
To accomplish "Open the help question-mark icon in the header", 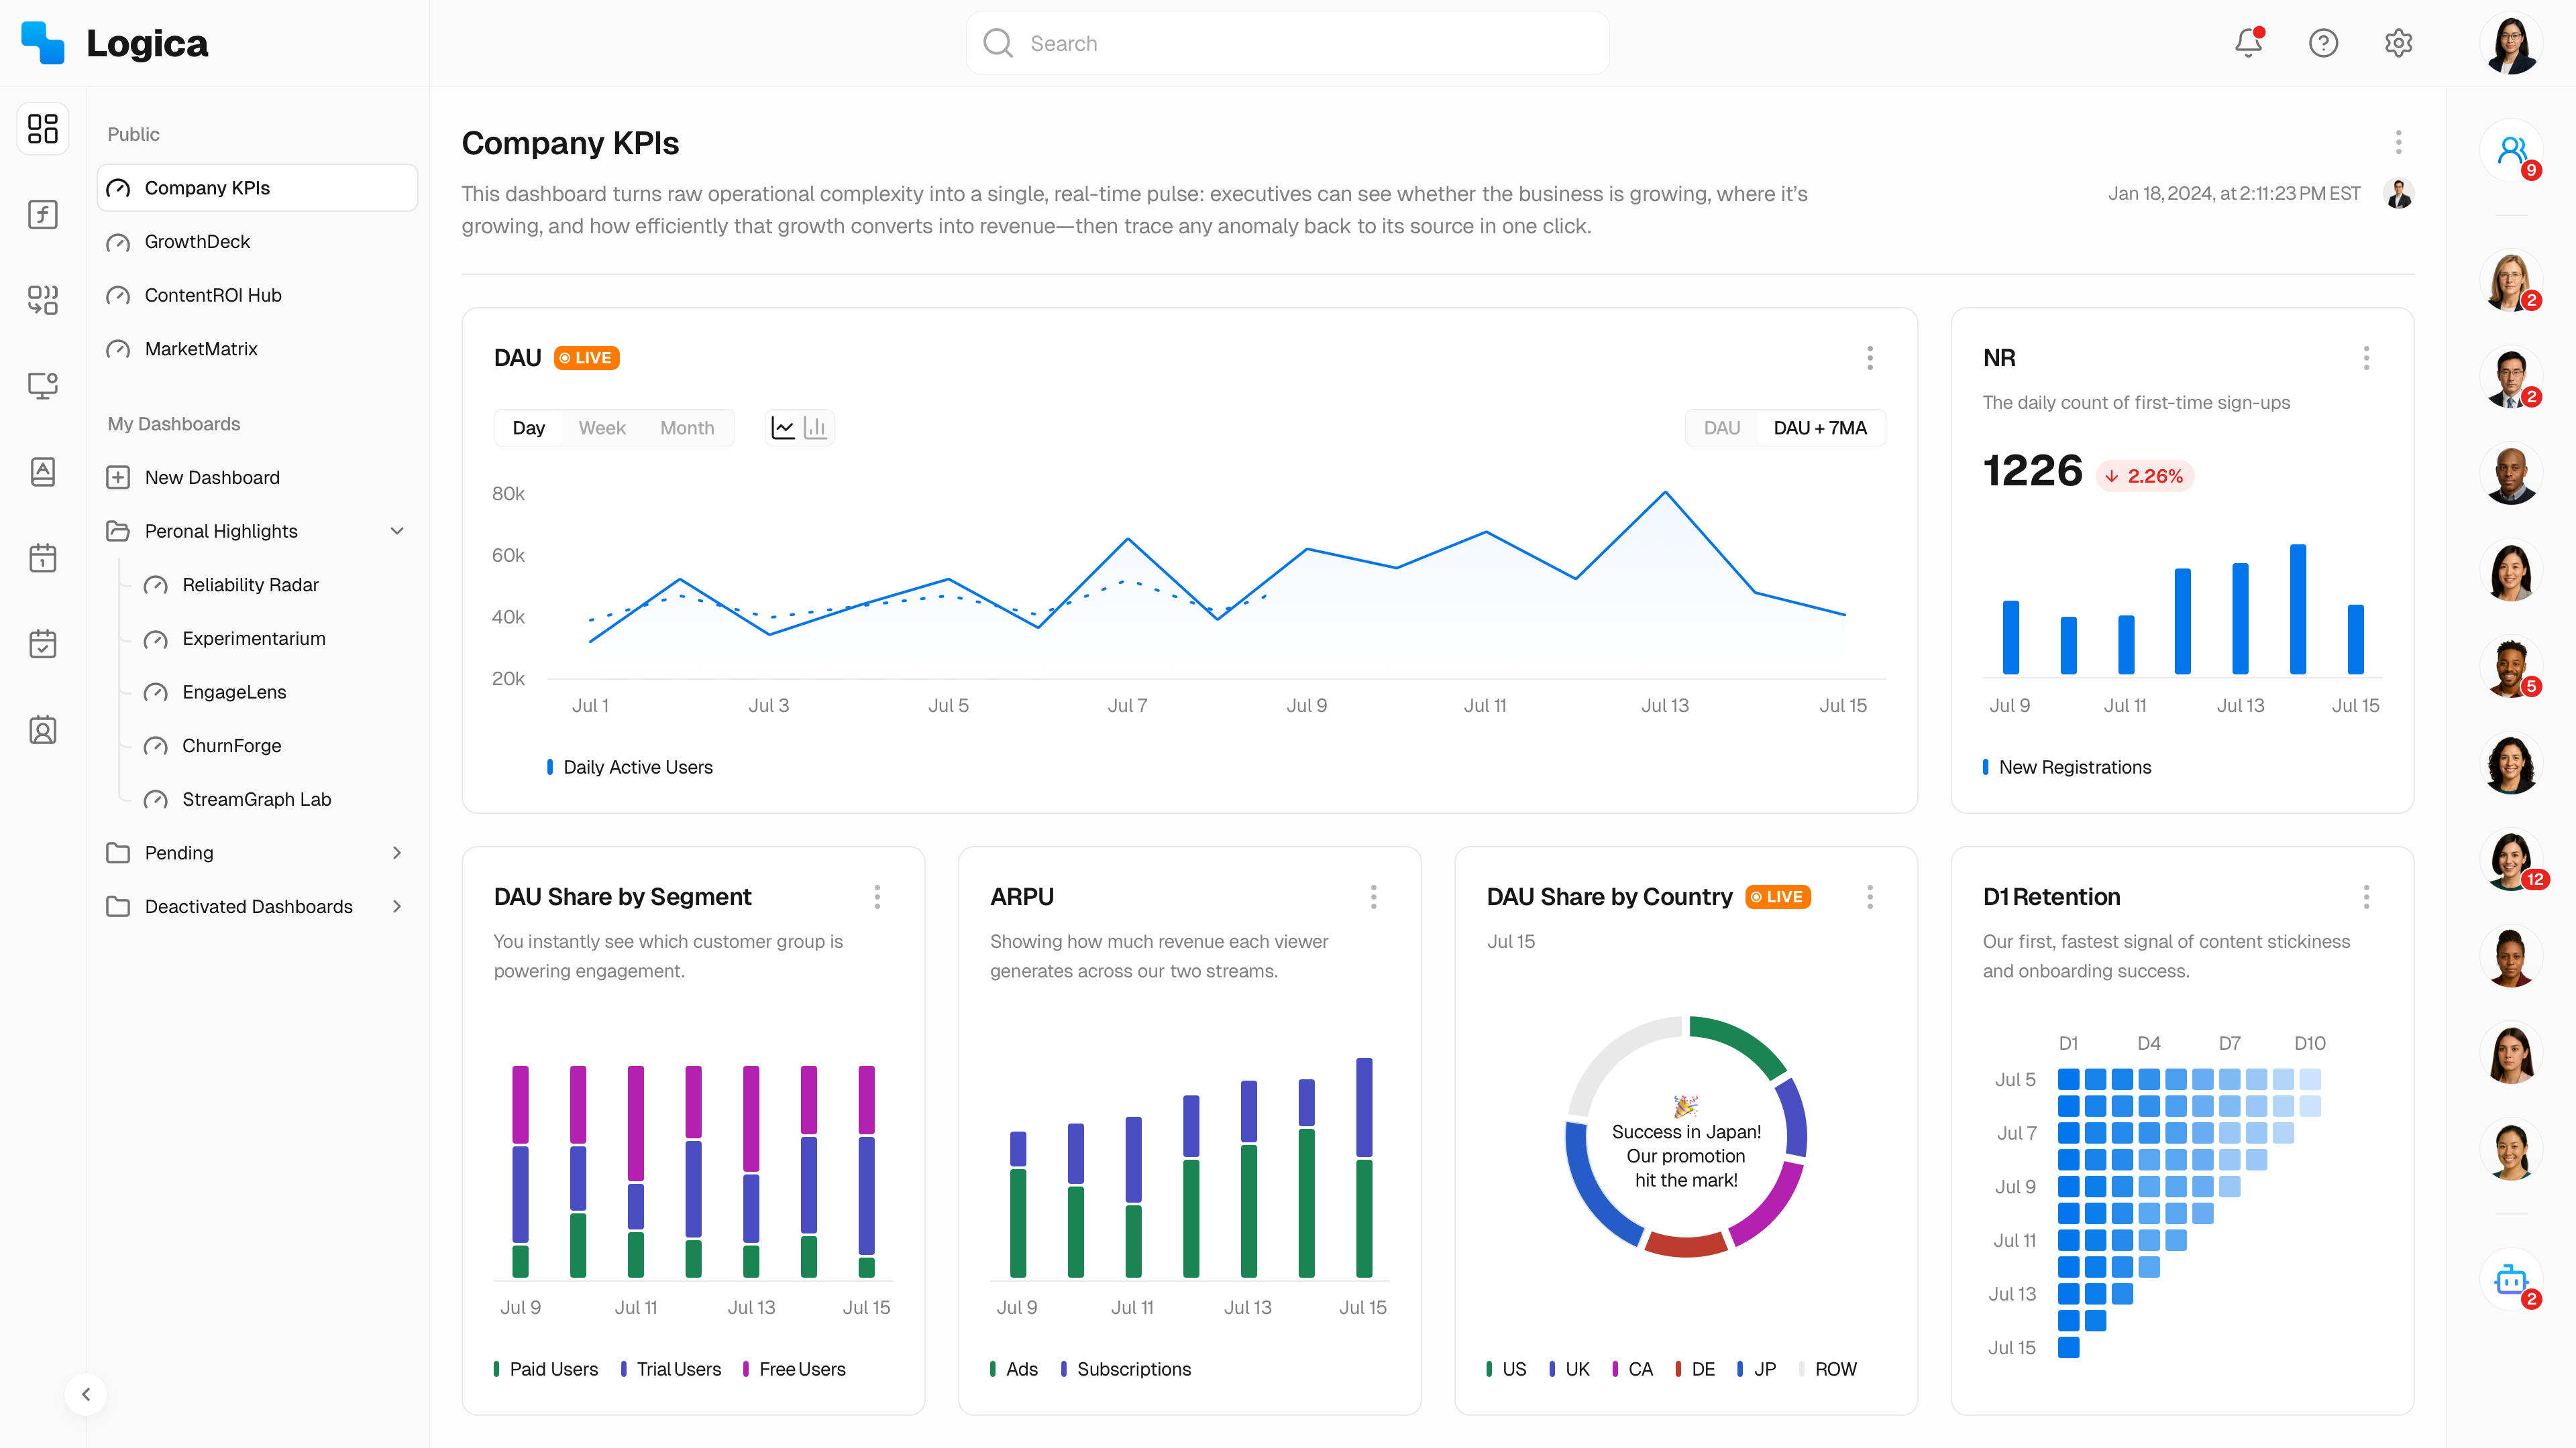I will [x=2323, y=43].
